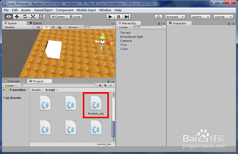Select the Hierarchy tab
This screenshot has width=238, height=154.
pyautogui.click(x=129, y=23)
